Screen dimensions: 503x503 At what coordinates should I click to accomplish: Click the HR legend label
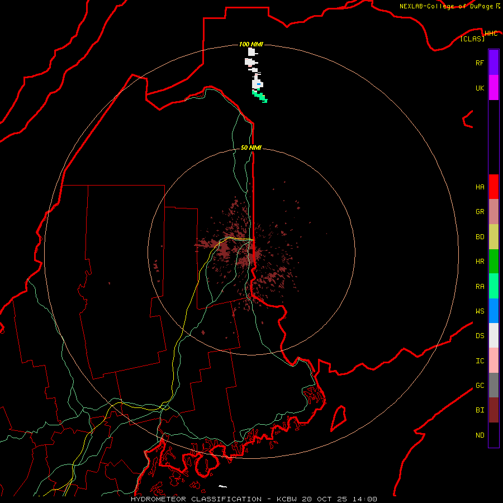(x=480, y=262)
